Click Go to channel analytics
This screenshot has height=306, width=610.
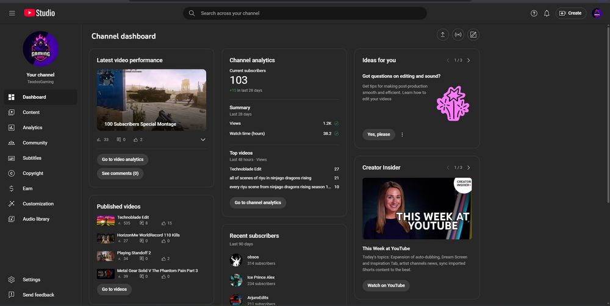tap(258, 202)
